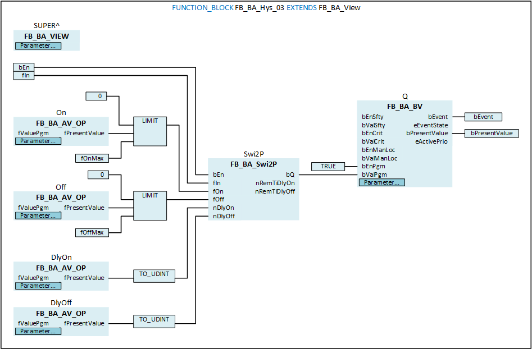Click the fOff input pin of Swi2P
The width and height of the screenshot is (532, 349).
coord(219,199)
